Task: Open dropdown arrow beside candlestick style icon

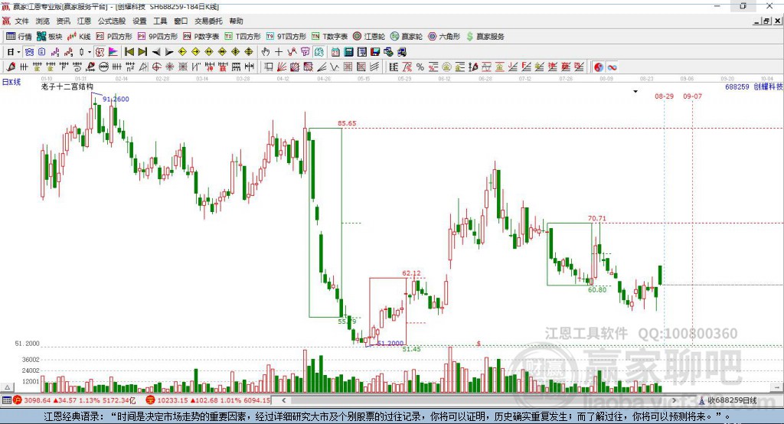Action: tap(90, 52)
